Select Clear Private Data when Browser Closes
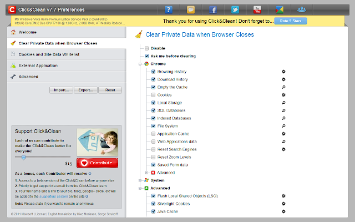Image resolution: width=355 pixels, height=222 pixels. click(67, 43)
